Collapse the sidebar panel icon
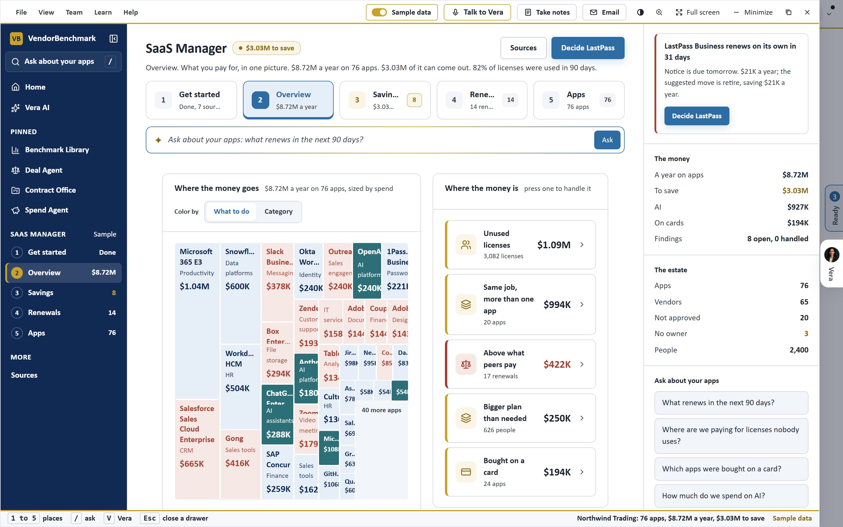 coord(114,38)
